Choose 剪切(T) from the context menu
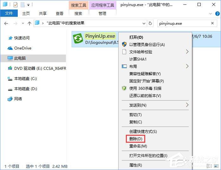 155,115
